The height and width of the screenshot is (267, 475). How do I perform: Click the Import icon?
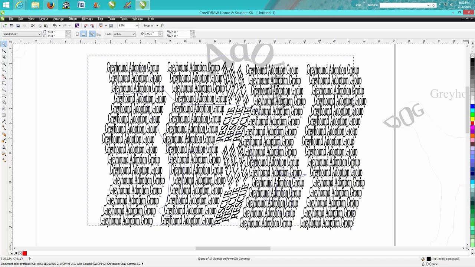[86, 26]
